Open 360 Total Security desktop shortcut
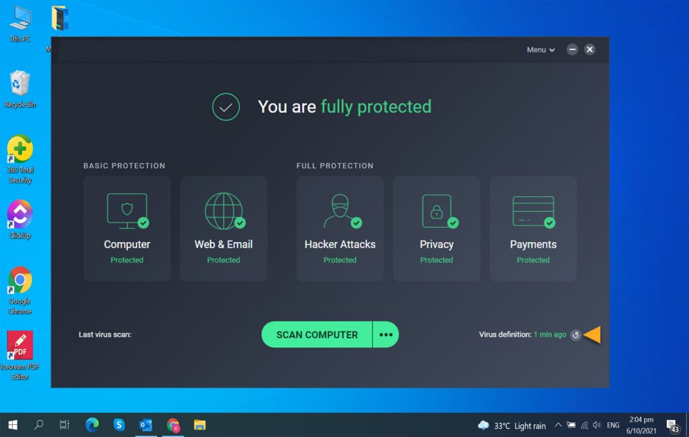The width and height of the screenshot is (689, 437). click(20, 159)
